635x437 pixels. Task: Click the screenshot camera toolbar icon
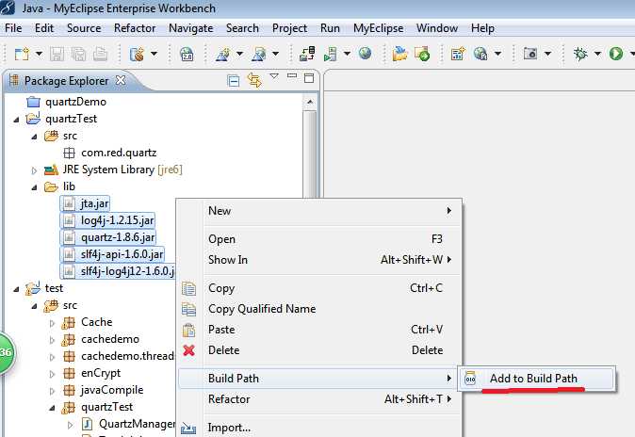click(x=530, y=54)
